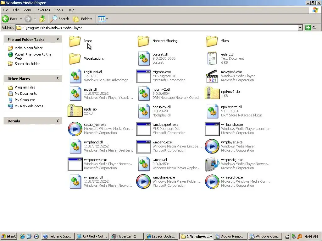Go up one folder level
The image size is (322, 241).
click(x=42, y=19)
